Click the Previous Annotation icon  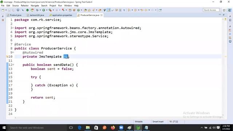[135, 10]
